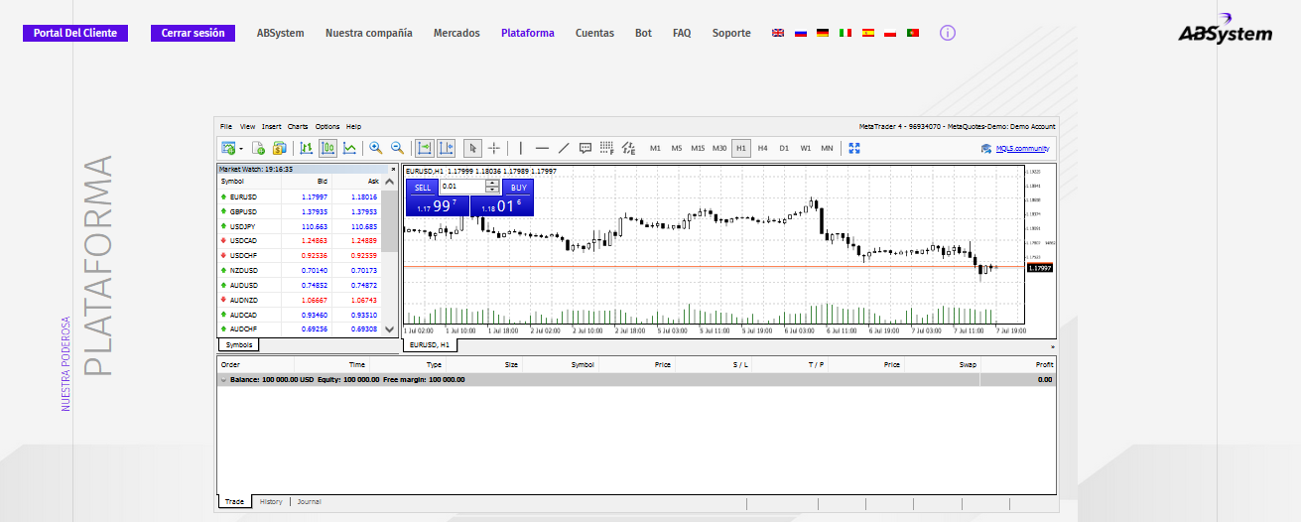Click Market Watch scroll down arrow
The width and height of the screenshot is (1301, 522).
pos(389,328)
